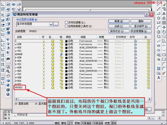Select the layer row named c-HID
The image size is (167, 125).
18,71
